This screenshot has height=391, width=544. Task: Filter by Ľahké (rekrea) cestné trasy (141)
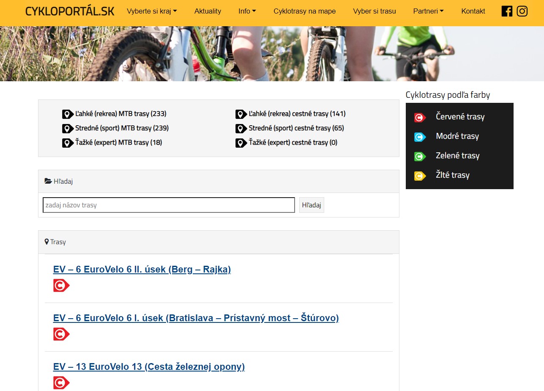pyautogui.click(x=297, y=114)
